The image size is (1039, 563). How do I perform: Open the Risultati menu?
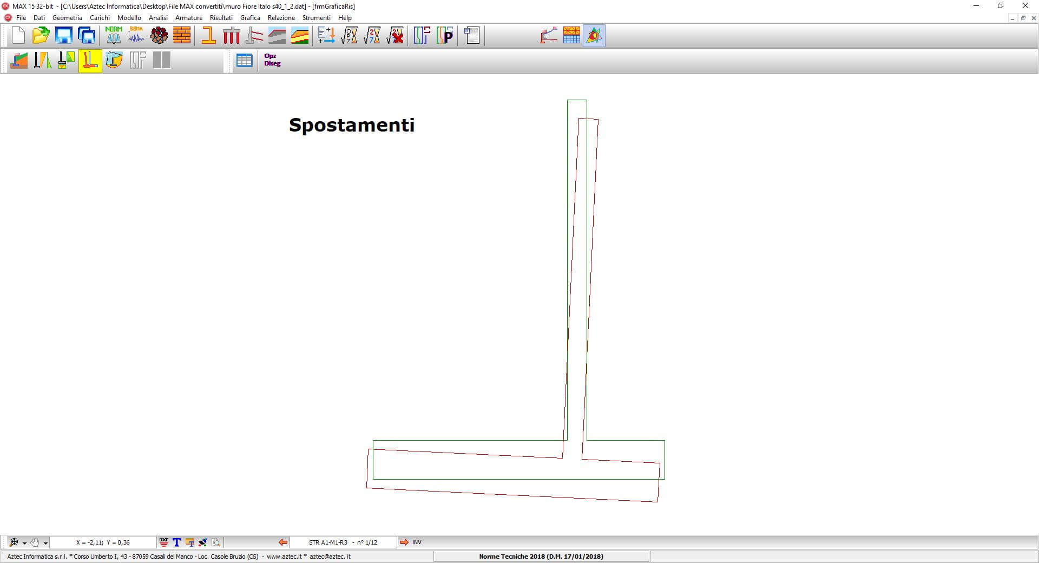[221, 18]
